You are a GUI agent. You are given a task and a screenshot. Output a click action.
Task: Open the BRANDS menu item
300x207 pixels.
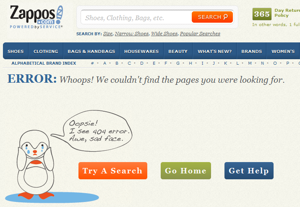tap(251, 51)
